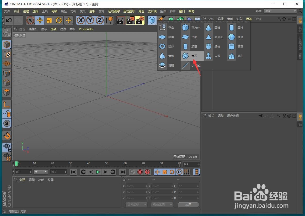The width and height of the screenshot is (305, 216).
Task: Open the 界面 layout dropdown showing 启动
Action: 280,11
